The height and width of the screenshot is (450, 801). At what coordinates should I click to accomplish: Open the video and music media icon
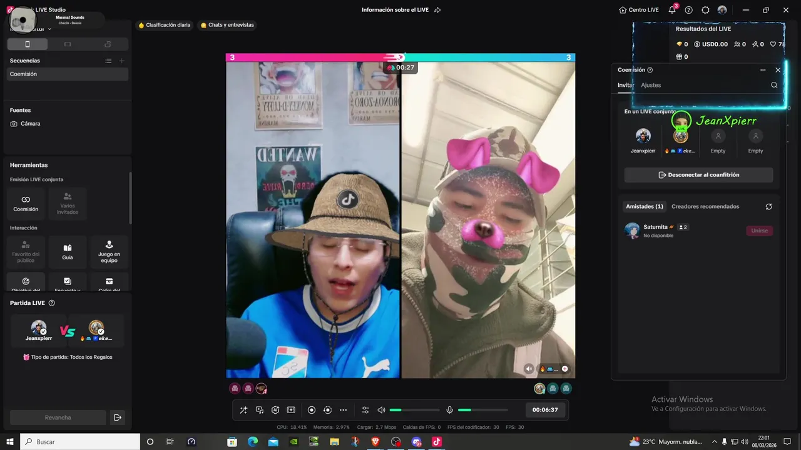pyautogui.click(x=260, y=410)
